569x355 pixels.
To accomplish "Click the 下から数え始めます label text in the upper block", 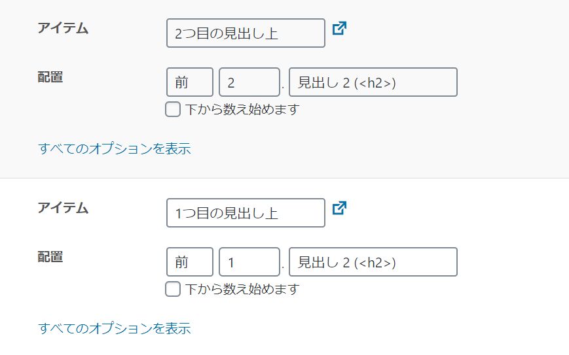I will 242,109.
